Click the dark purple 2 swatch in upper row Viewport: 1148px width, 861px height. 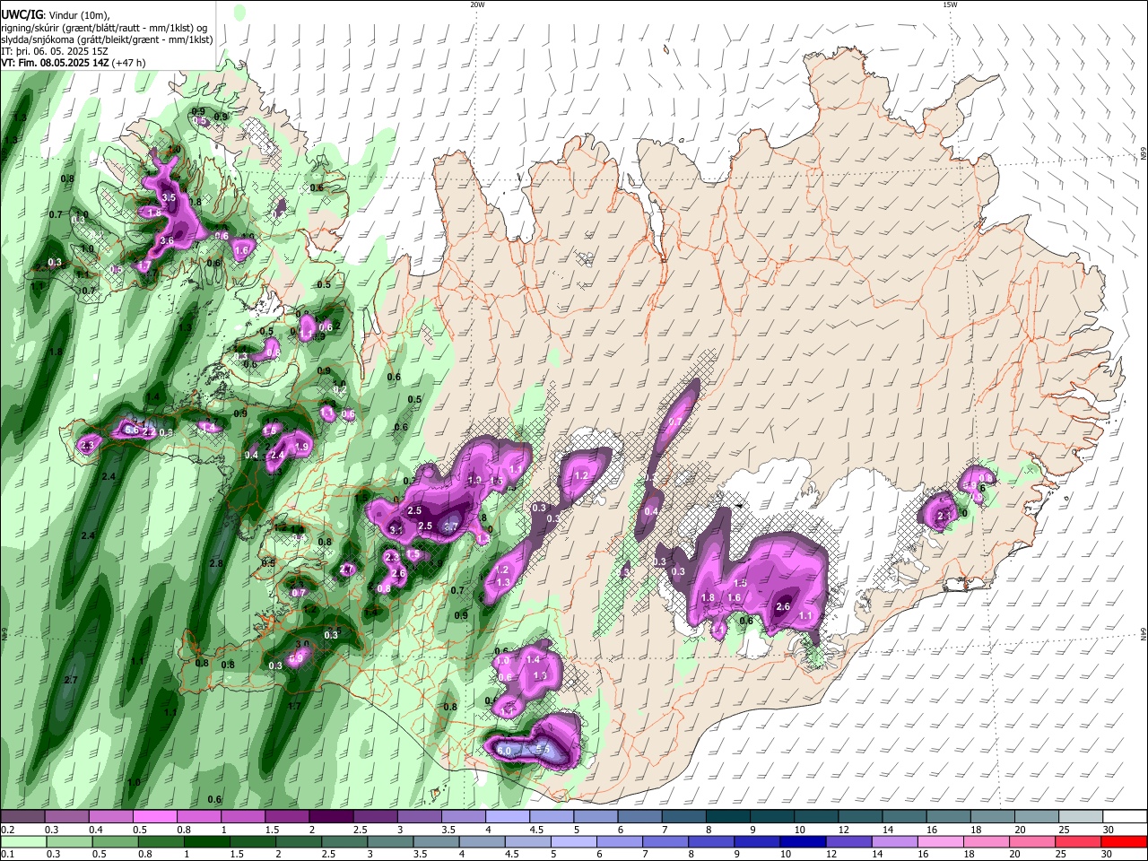coord(331,817)
